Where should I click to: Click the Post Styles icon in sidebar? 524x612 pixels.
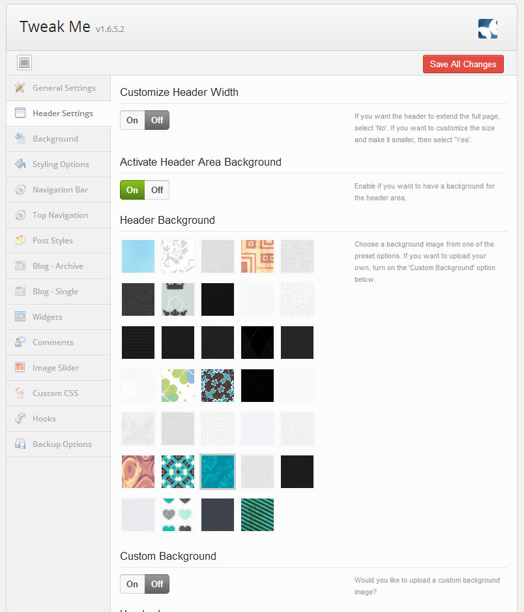[20, 241]
